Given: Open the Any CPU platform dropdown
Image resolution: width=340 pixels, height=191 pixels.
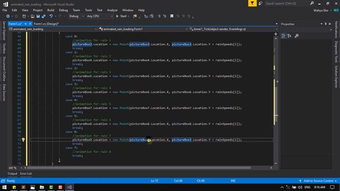Looking at the screenshot, I should 99,16.
